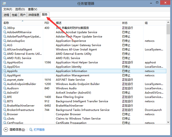172x137 pixels.
Task: Click the gear icon beside AxInstSV
Action: coord(5,92)
